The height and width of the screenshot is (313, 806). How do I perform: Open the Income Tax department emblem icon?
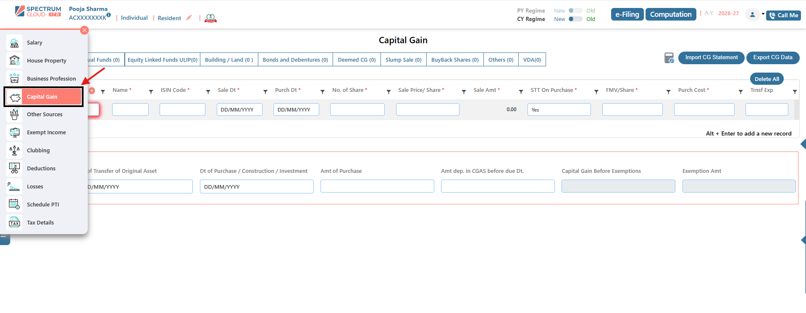pos(210,18)
